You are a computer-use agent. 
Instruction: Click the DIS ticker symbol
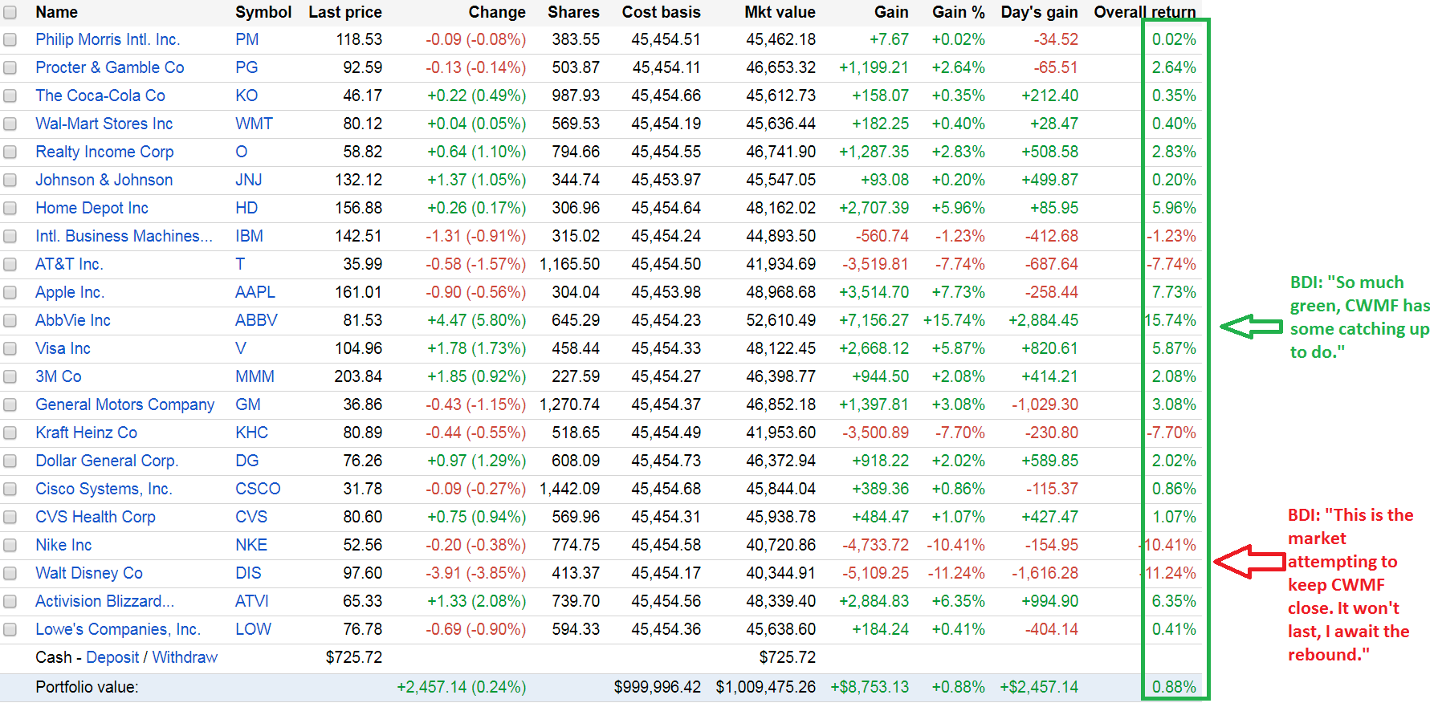coord(248,573)
